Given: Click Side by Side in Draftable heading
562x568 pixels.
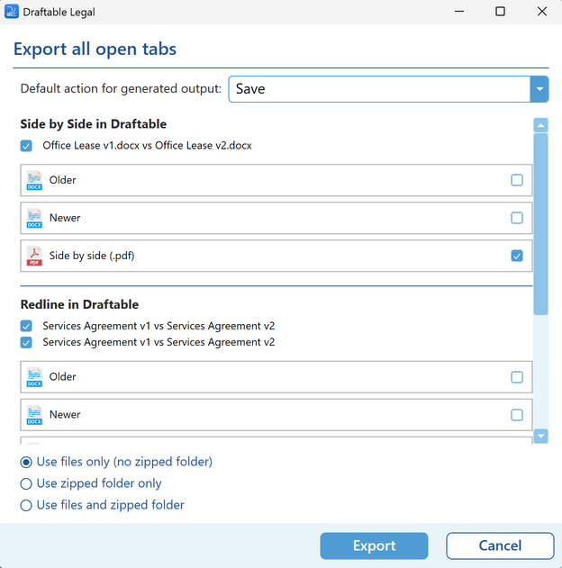Looking at the screenshot, I should click(94, 124).
